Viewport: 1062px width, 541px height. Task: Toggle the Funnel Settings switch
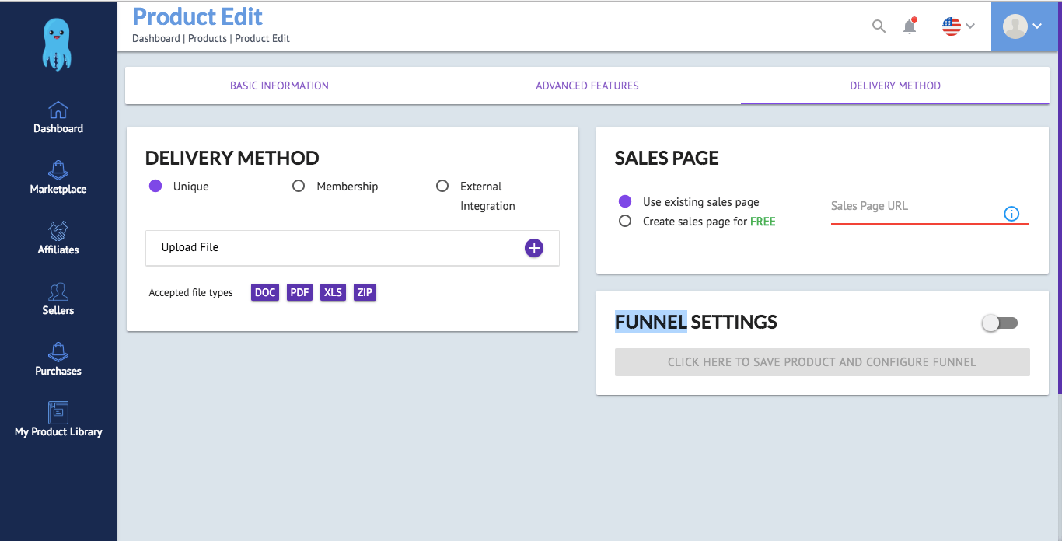pyautogui.click(x=1000, y=323)
